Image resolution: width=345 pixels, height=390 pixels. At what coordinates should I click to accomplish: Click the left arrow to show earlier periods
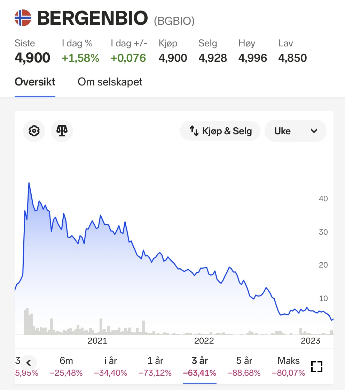(29, 363)
